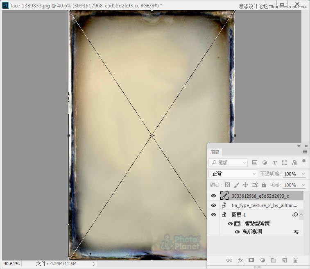The width and height of the screenshot is (310, 269).
Task: Close the Layers panel
Action: click(x=306, y=146)
